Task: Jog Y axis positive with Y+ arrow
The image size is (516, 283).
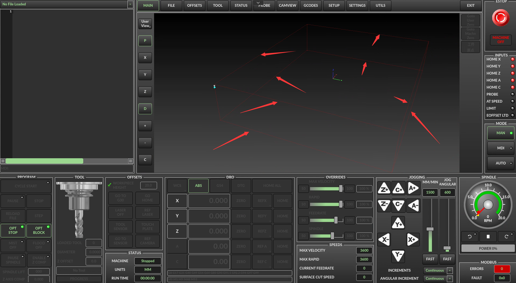Action: (398, 223)
